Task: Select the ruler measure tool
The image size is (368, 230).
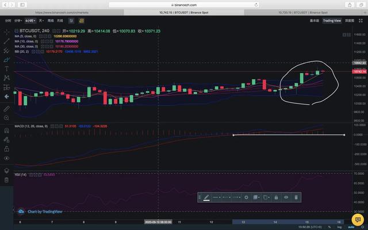Action: 6,109
